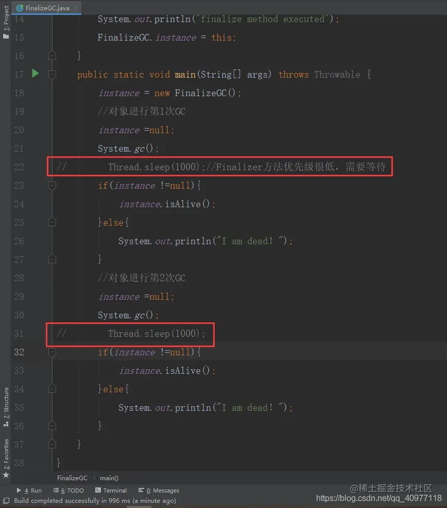
Task: Click the Project folder icon in left stripe
Action: pyautogui.click(x=6, y=37)
